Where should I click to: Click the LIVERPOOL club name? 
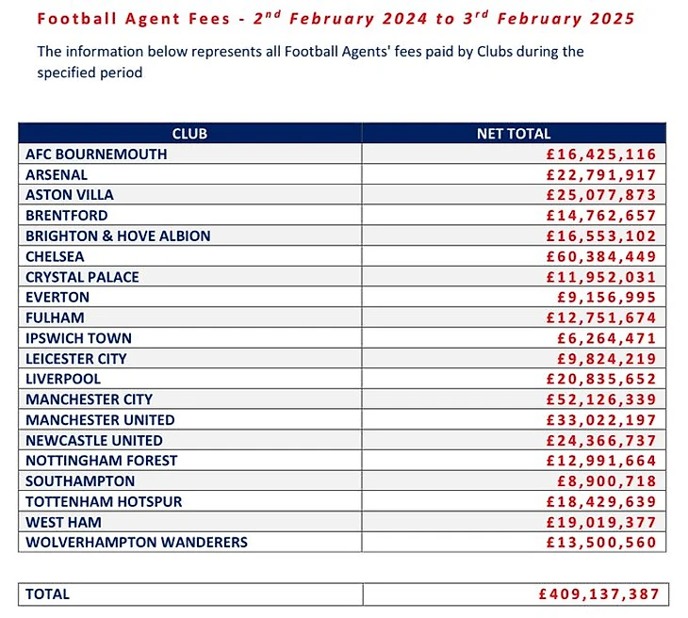point(63,379)
